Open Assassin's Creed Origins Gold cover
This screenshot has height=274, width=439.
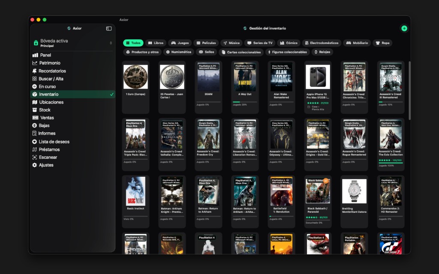pos(318,134)
